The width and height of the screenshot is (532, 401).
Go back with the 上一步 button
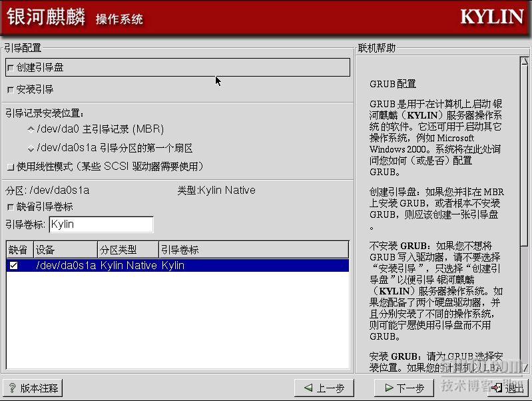[324, 388]
